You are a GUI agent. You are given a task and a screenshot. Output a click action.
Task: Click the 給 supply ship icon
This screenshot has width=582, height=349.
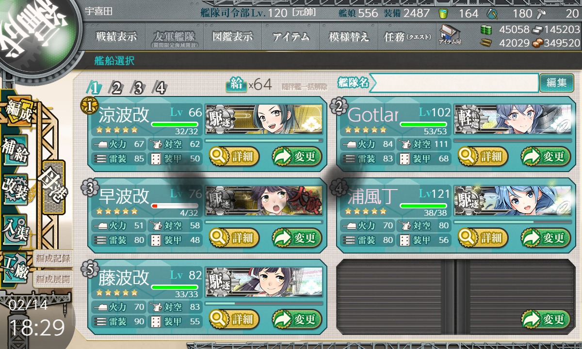(235, 84)
